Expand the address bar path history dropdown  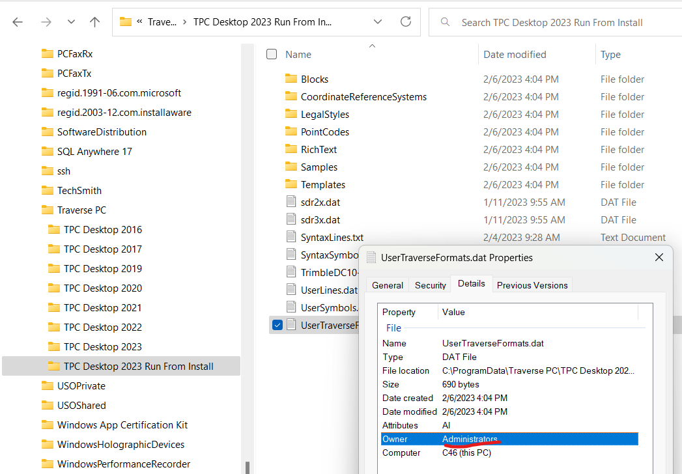click(x=378, y=21)
